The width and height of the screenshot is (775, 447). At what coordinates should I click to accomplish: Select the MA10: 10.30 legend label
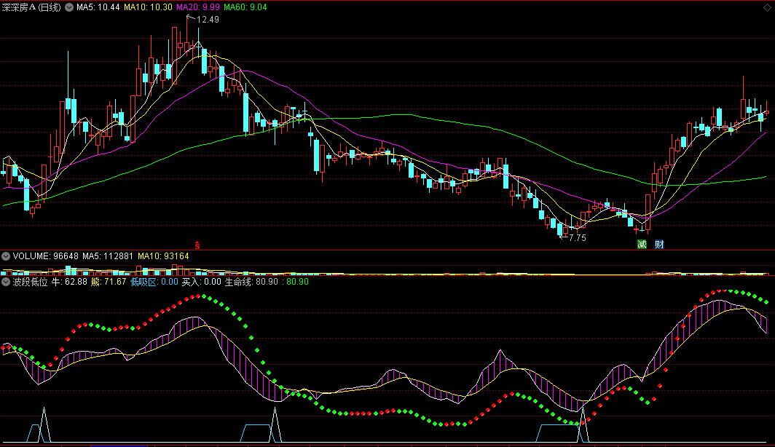148,7
